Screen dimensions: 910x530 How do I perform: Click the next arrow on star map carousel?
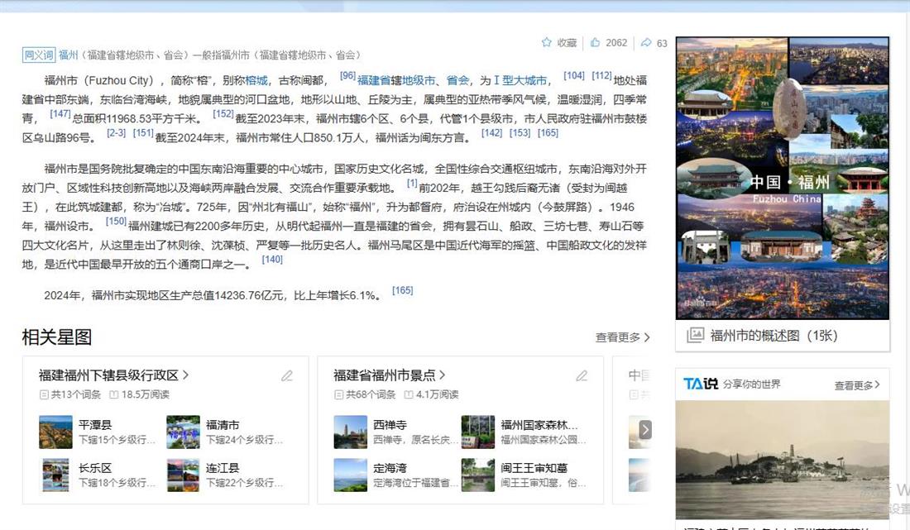coord(644,430)
